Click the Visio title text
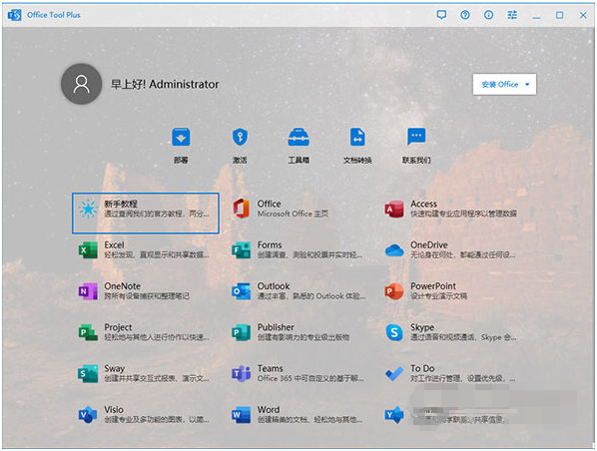 coord(114,409)
